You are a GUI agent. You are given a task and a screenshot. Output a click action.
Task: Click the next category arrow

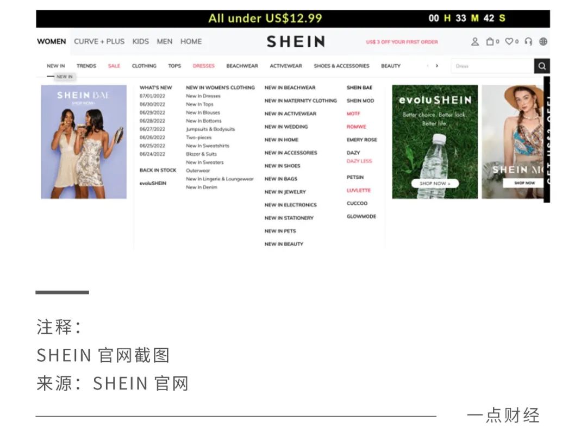tap(437, 66)
